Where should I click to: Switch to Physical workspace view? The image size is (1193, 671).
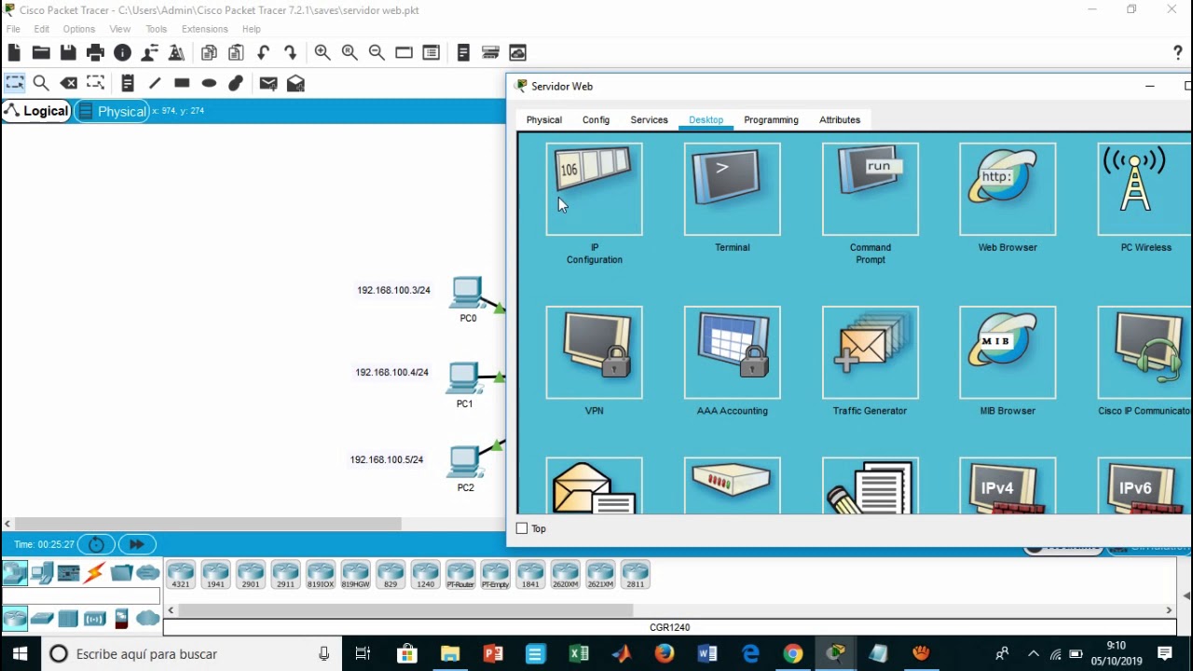coord(112,111)
